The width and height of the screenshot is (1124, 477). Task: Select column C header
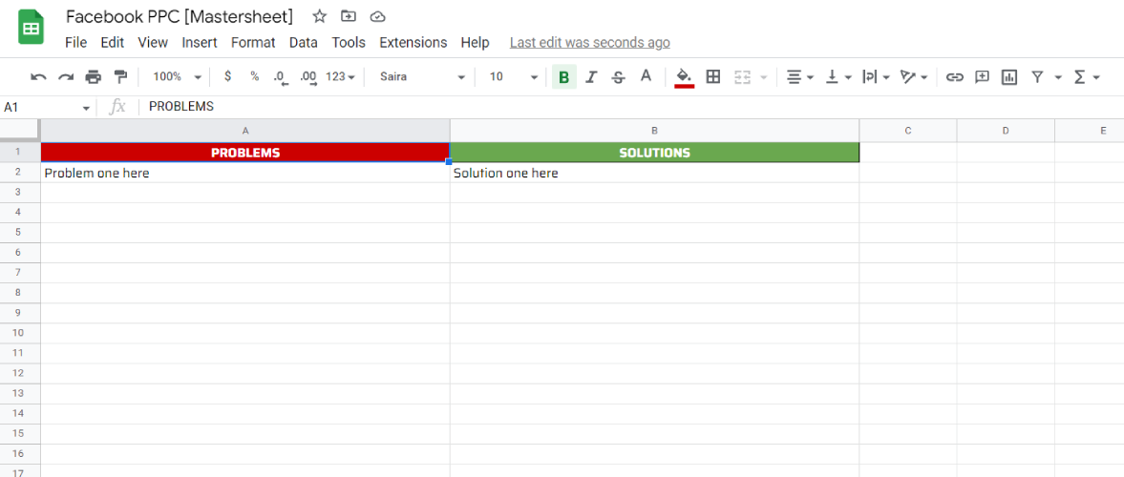coord(908,131)
